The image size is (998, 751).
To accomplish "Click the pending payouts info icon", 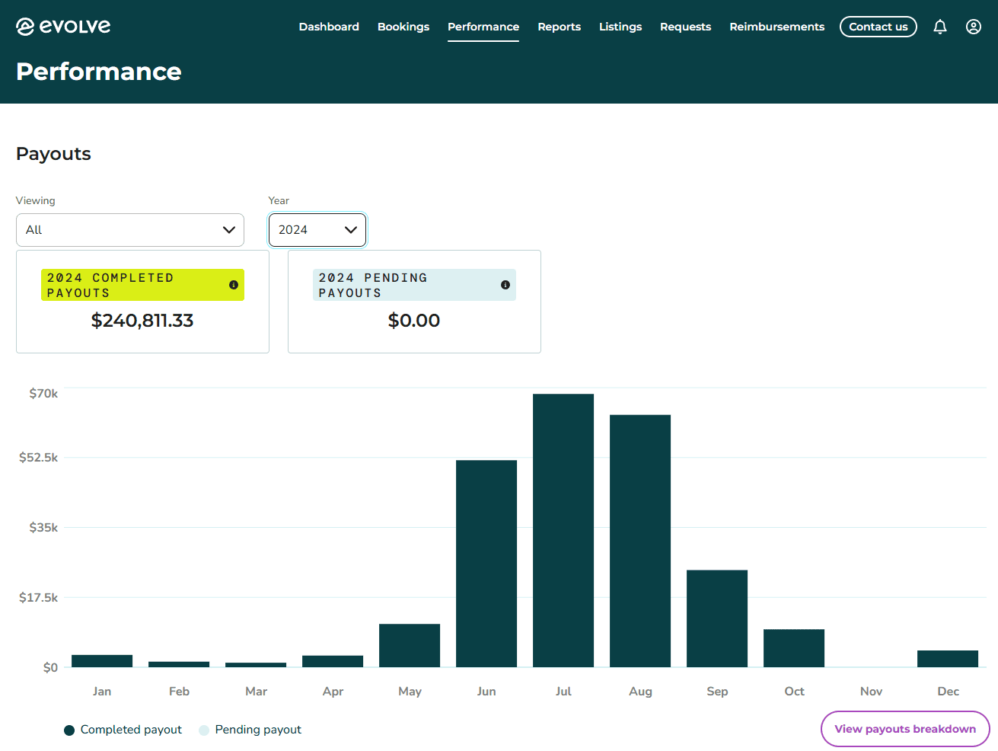I will (x=505, y=285).
